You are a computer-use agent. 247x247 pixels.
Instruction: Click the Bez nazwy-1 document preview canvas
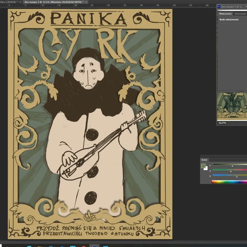[x=232, y=106]
